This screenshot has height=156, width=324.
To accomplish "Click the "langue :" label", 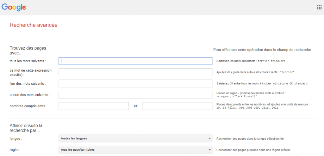I will tap(16, 139).
